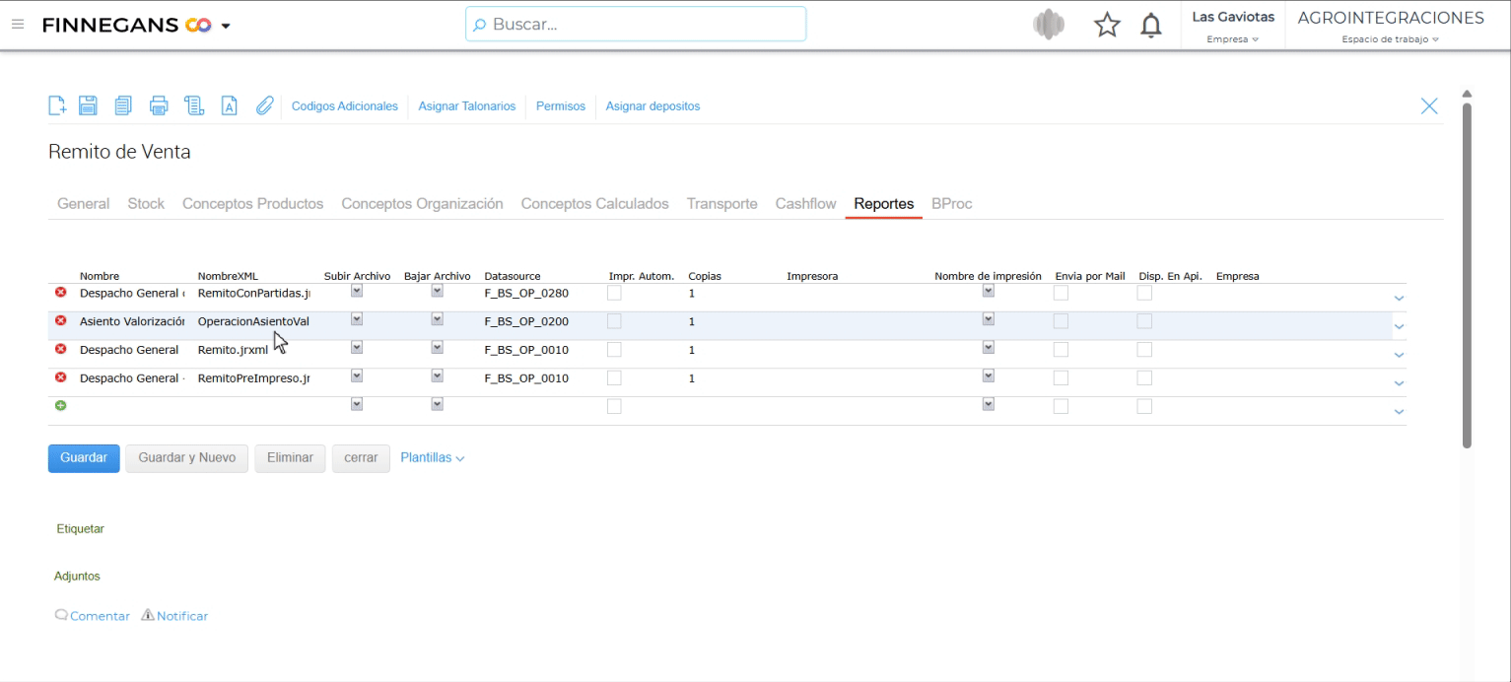This screenshot has width=1511, height=682.
Task: Open the notifications bell
Action: pyautogui.click(x=1150, y=25)
